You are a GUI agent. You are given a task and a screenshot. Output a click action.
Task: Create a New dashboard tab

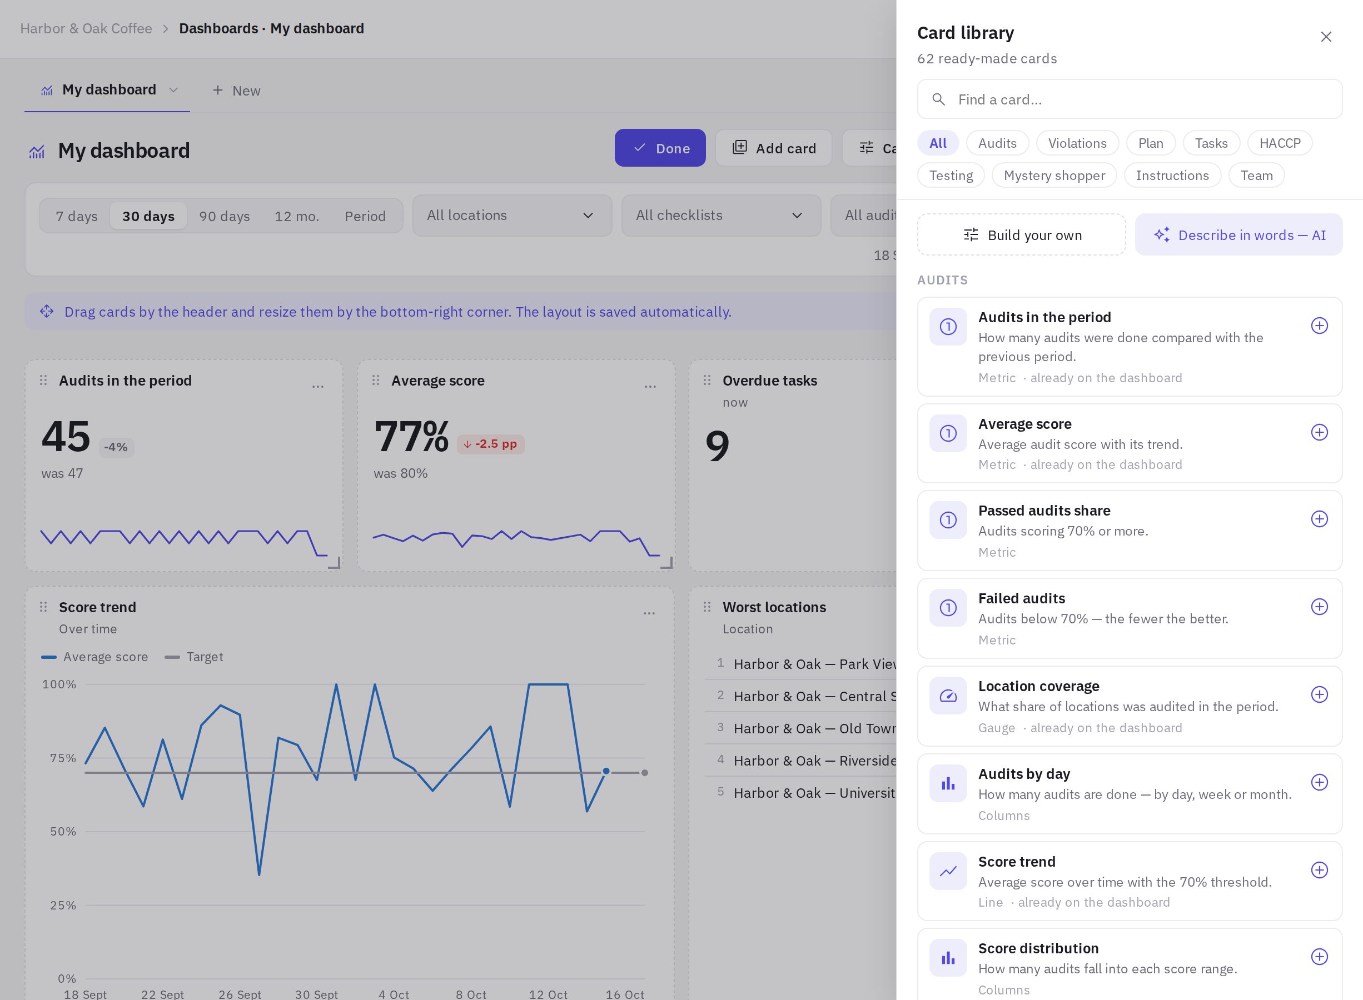click(x=236, y=91)
